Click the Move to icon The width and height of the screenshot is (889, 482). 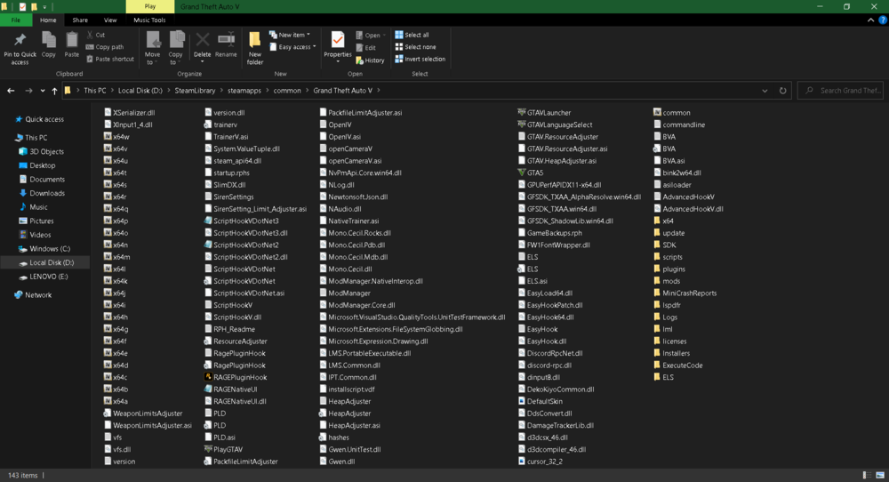(x=153, y=40)
